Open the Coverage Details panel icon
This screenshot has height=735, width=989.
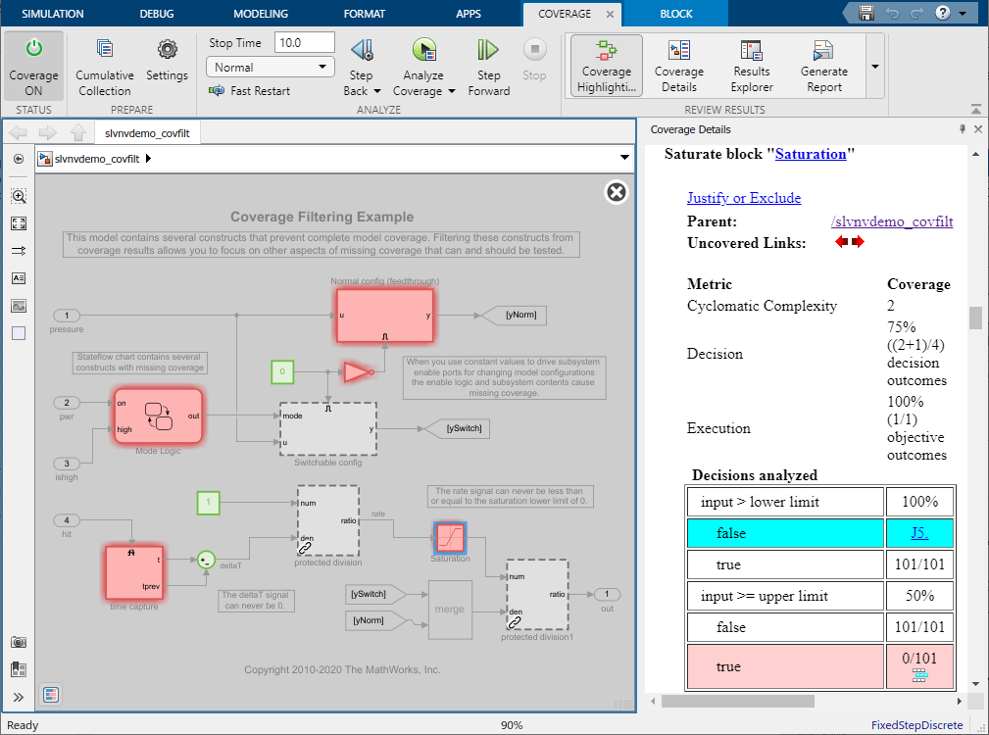coord(679,66)
